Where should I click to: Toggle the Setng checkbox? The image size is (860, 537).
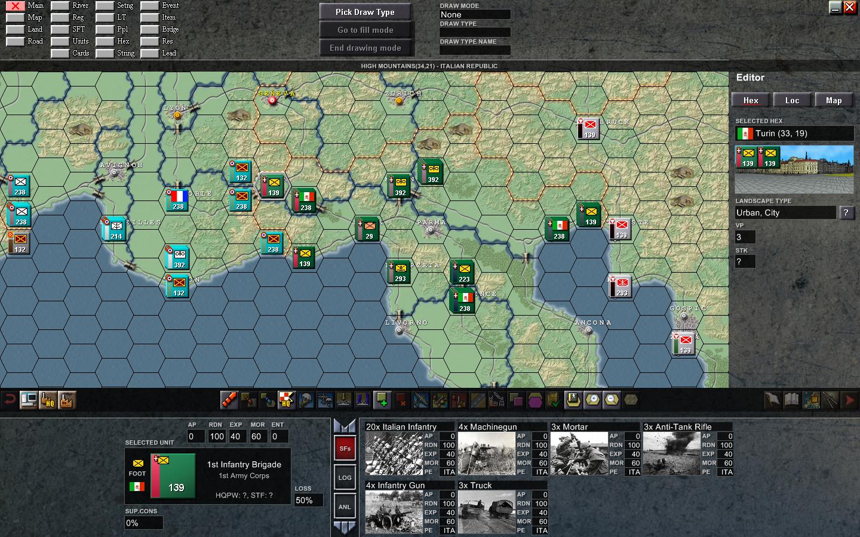click(x=105, y=6)
